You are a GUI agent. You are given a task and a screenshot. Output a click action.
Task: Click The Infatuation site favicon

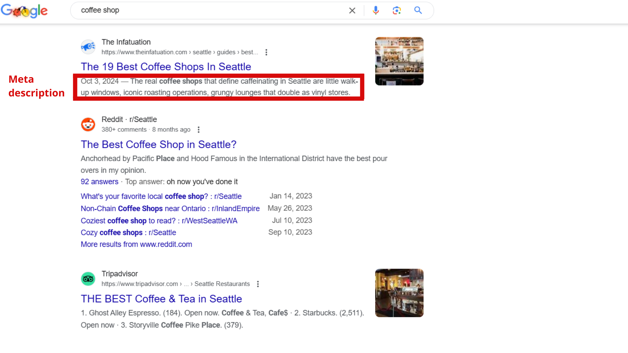[88, 47]
